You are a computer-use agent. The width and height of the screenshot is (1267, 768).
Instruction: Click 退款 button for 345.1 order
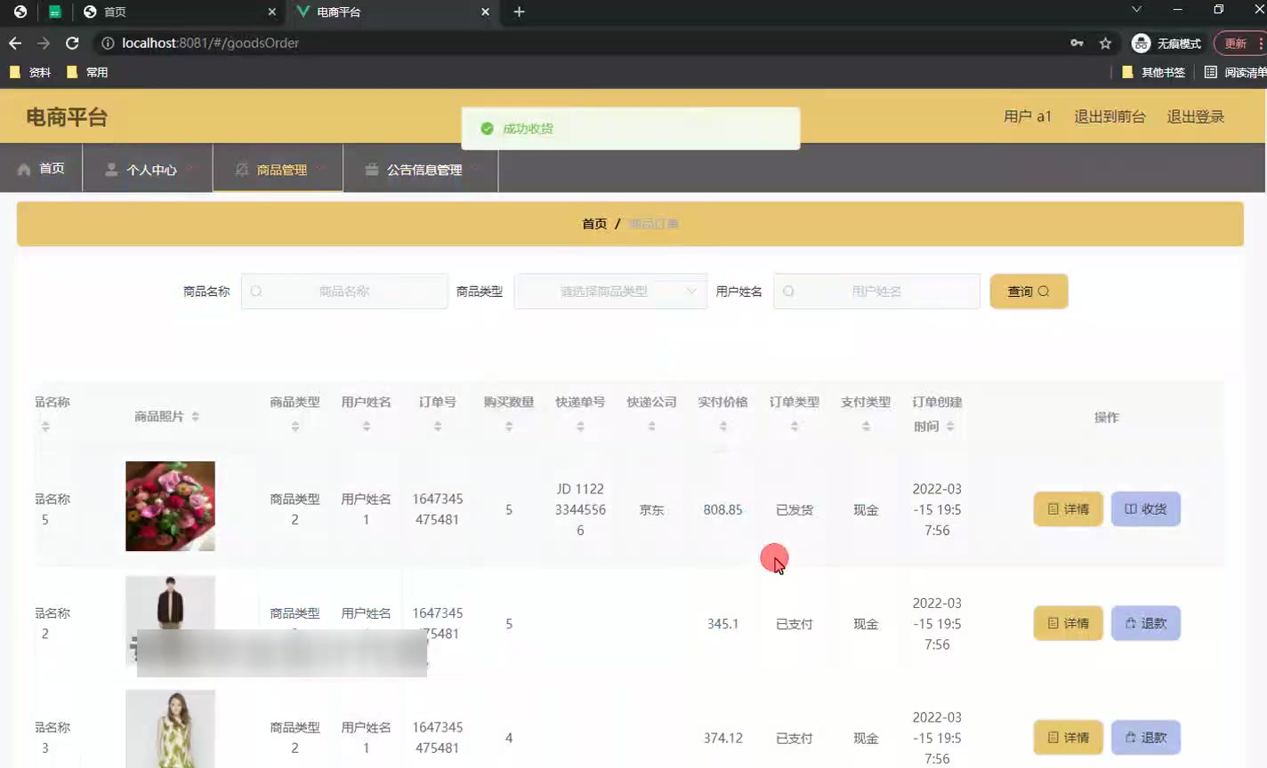click(1145, 623)
